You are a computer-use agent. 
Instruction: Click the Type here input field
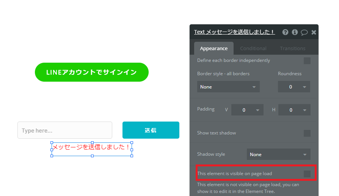(65, 130)
